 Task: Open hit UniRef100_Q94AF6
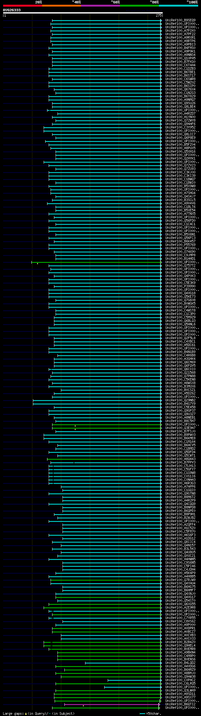tap(180, 124)
